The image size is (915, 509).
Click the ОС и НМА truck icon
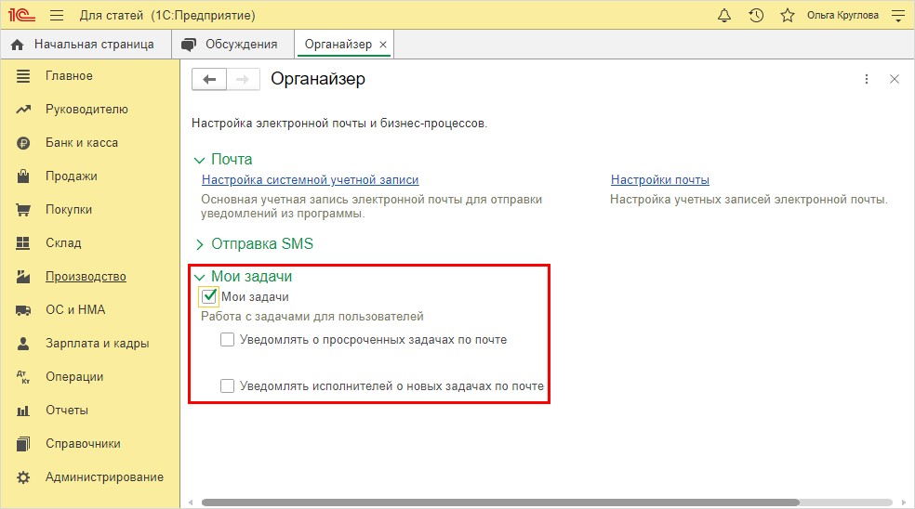23,310
